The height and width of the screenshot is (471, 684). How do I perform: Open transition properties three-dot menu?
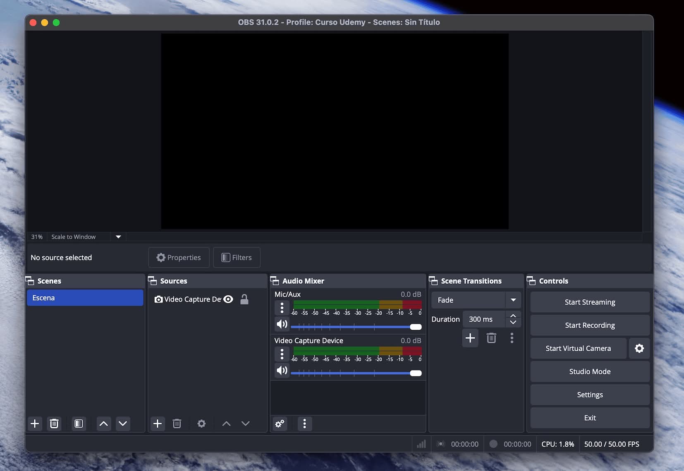click(512, 338)
